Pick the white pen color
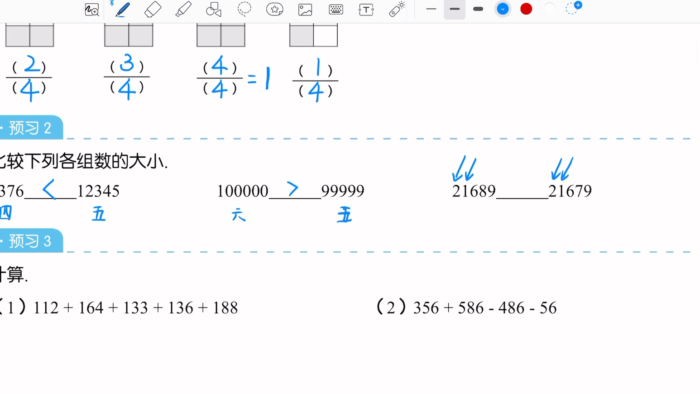The height and width of the screenshot is (394, 700). coord(549,9)
